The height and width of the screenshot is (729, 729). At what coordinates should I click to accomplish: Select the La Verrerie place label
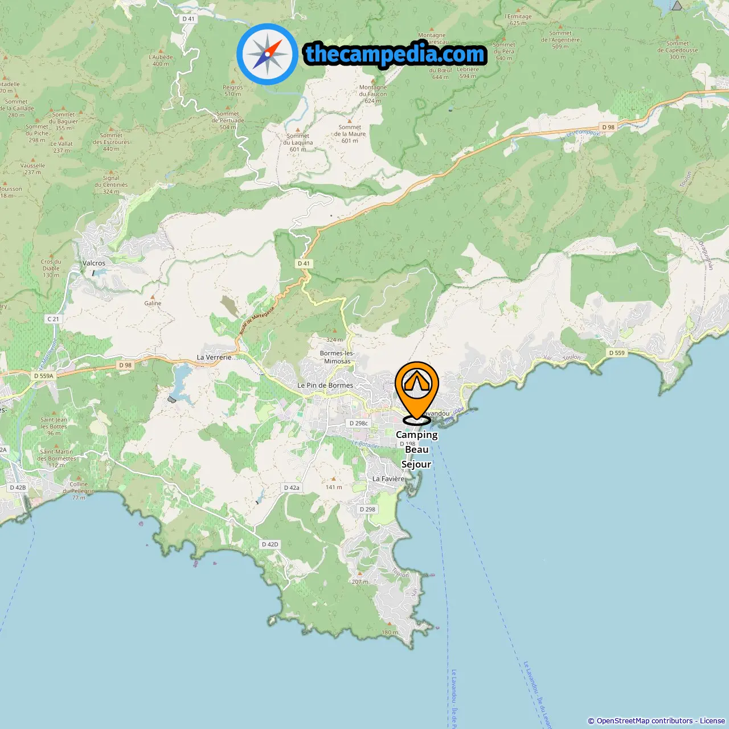214,358
